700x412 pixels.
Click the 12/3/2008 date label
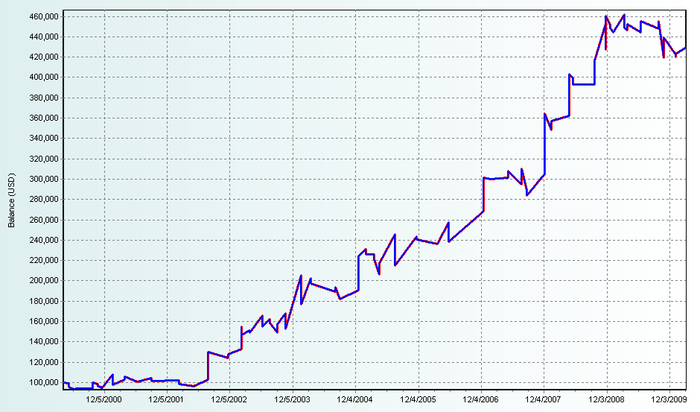coord(606,399)
